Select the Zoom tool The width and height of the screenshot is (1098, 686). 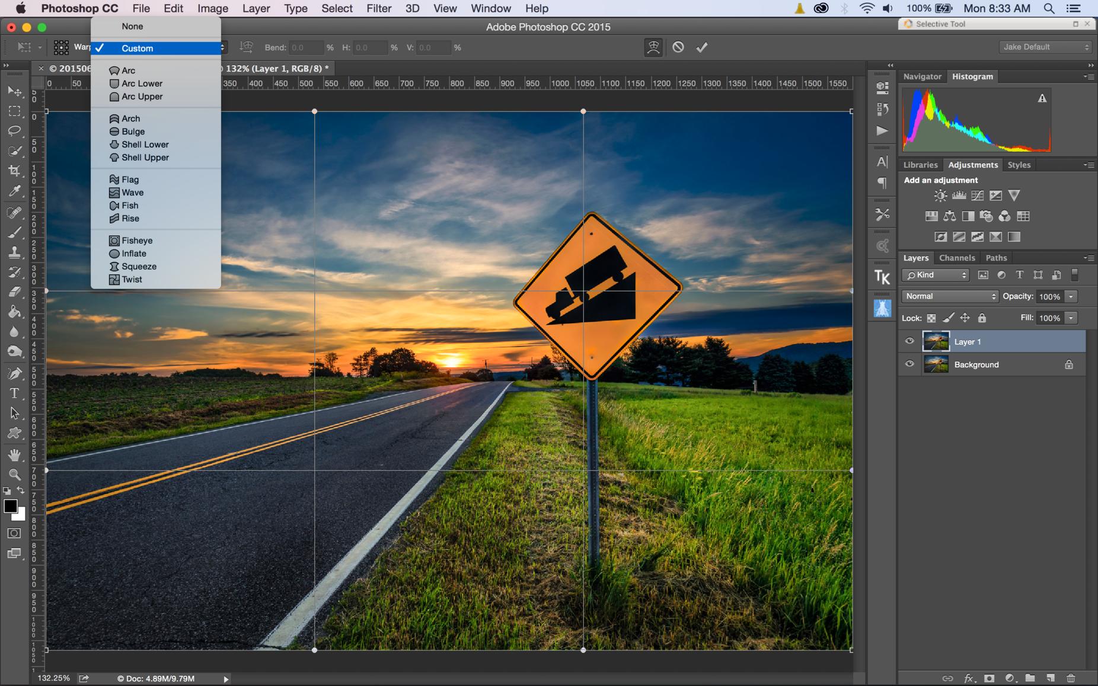[14, 475]
